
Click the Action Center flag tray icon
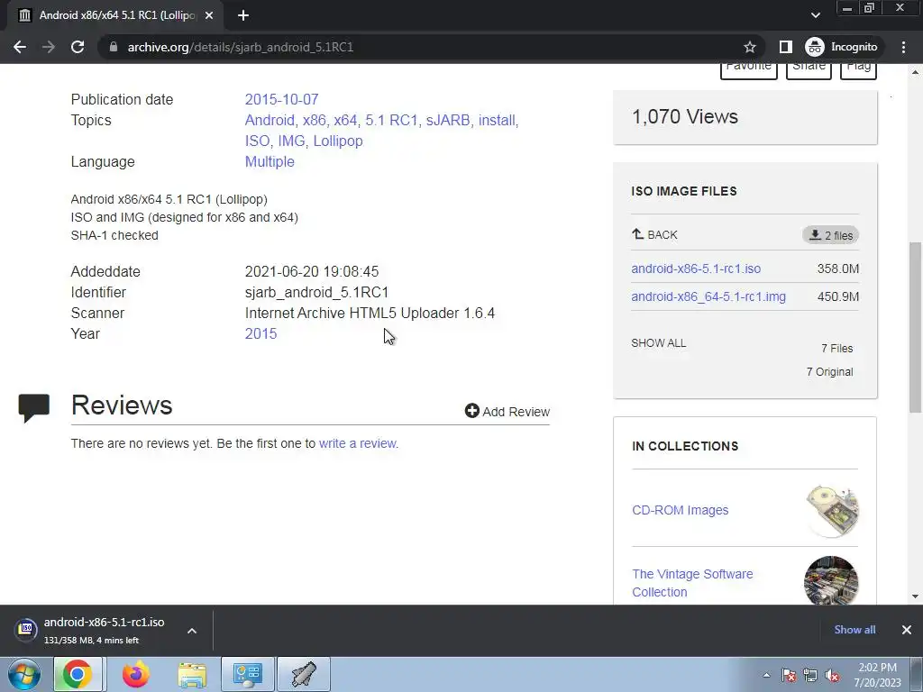789,676
